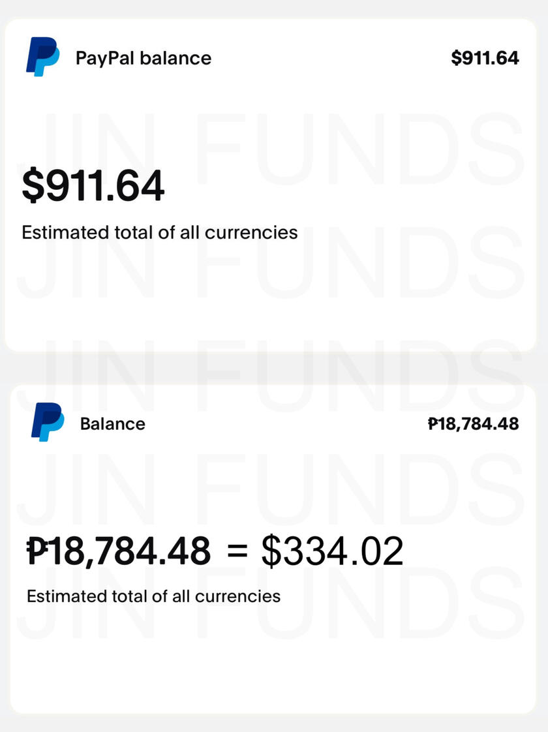Click small $911.64 at top-right corner

[x=485, y=58]
